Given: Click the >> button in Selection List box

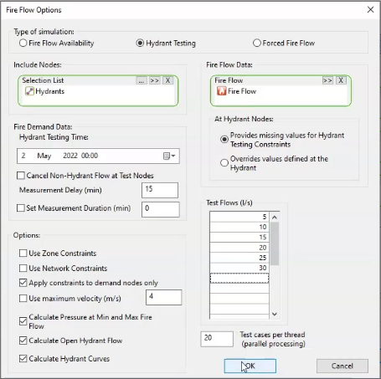Looking at the screenshot, I should (x=154, y=80).
